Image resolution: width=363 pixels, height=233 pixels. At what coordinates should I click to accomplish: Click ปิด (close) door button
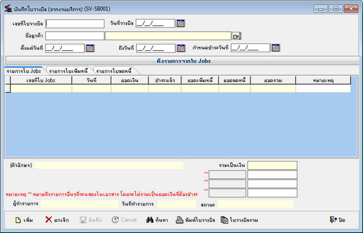pyautogui.click(x=337, y=220)
